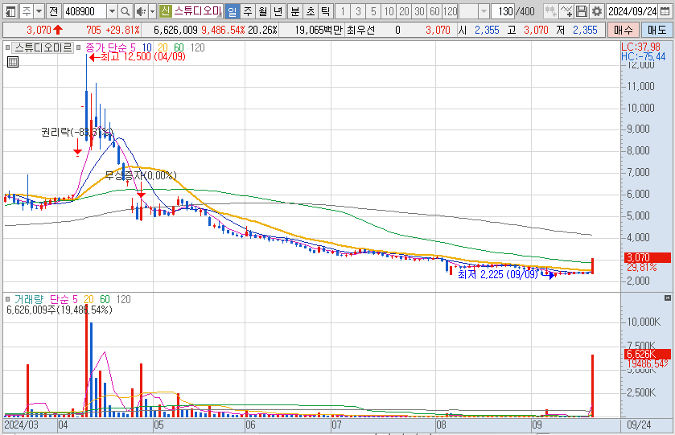Expand the stock code history dropdown
Viewport: 675px width, 435px height.
pos(112,11)
